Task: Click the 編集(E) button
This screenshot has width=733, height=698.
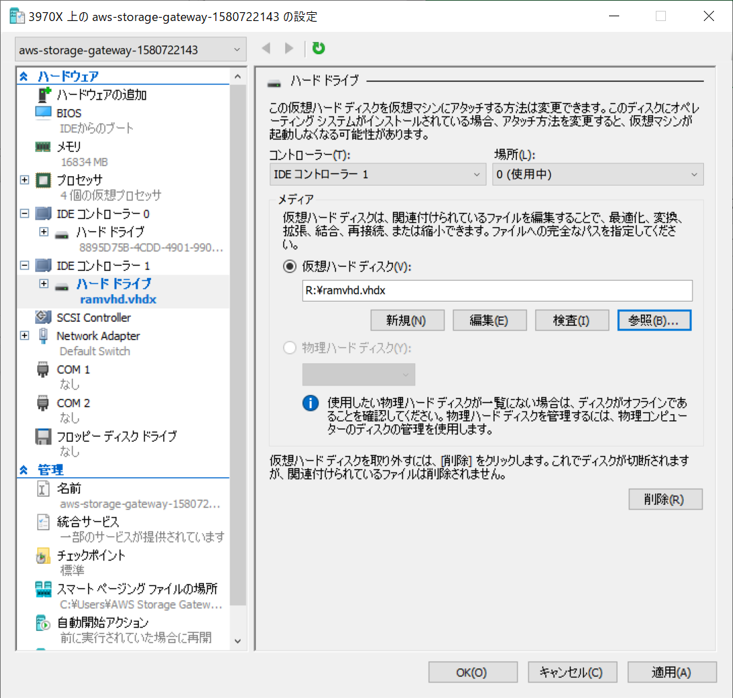Action: point(489,321)
